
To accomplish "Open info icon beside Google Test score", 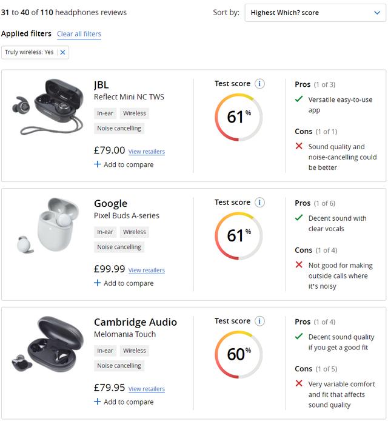I will click(259, 203).
